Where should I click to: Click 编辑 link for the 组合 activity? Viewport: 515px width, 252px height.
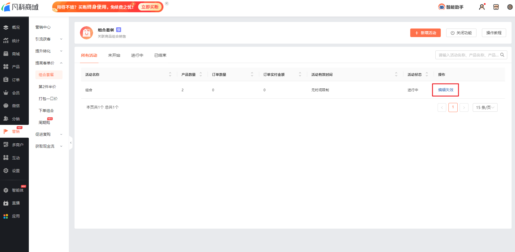[442, 90]
